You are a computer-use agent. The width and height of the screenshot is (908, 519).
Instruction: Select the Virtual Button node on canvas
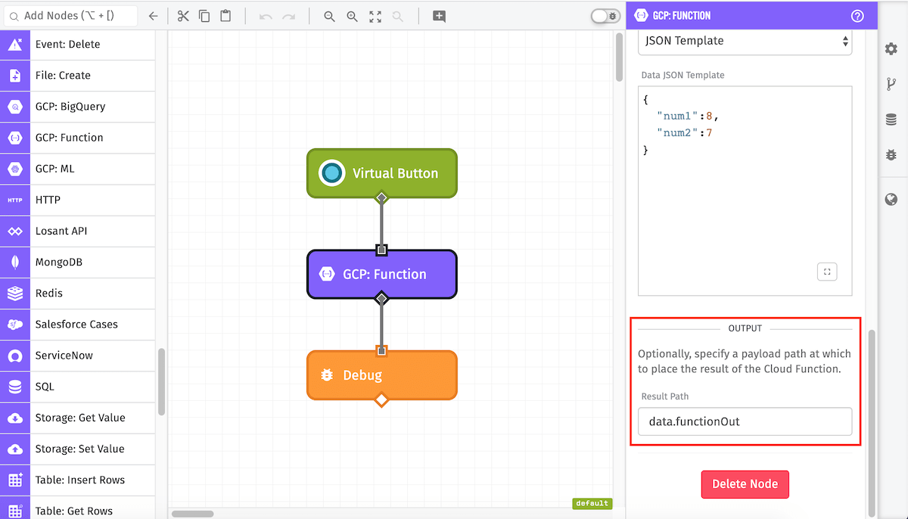coord(381,173)
